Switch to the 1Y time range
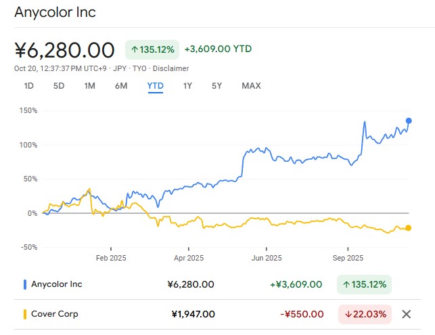 click(x=187, y=86)
